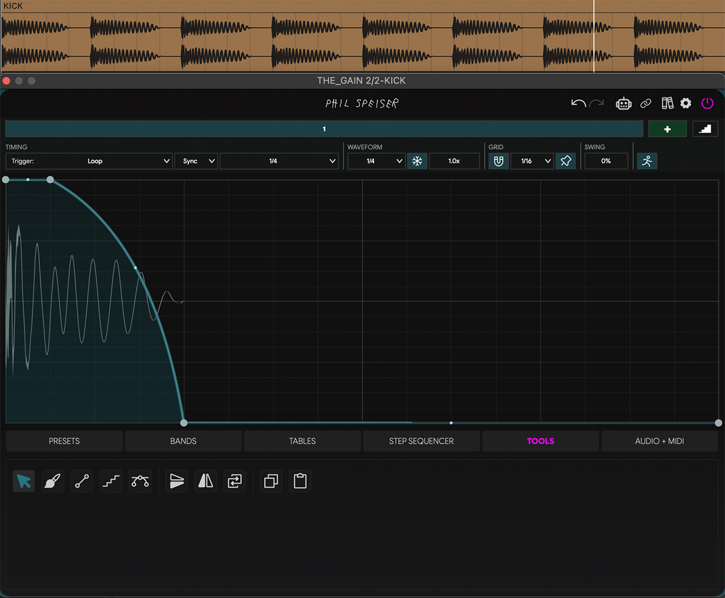The width and height of the screenshot is (725, 598).
Task: Open the Trigger Loop dropdown
Action: pos(89,161)
